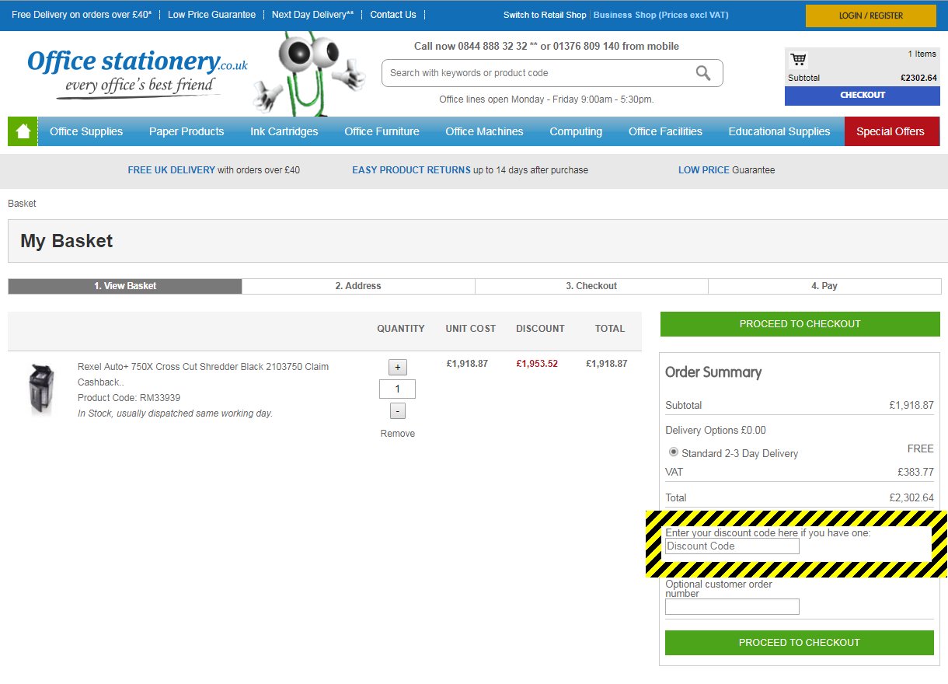Switch to Retail Shop
Image resolution: width=948 pixels, height=684 pixels.
pos(545,16)
